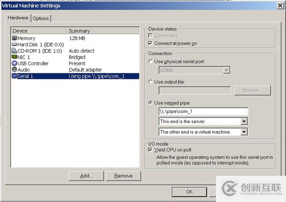The height and width of the screenshot is (202, 286).
Task: Select Use named pipe radio button
Action: tap(151, 103)
